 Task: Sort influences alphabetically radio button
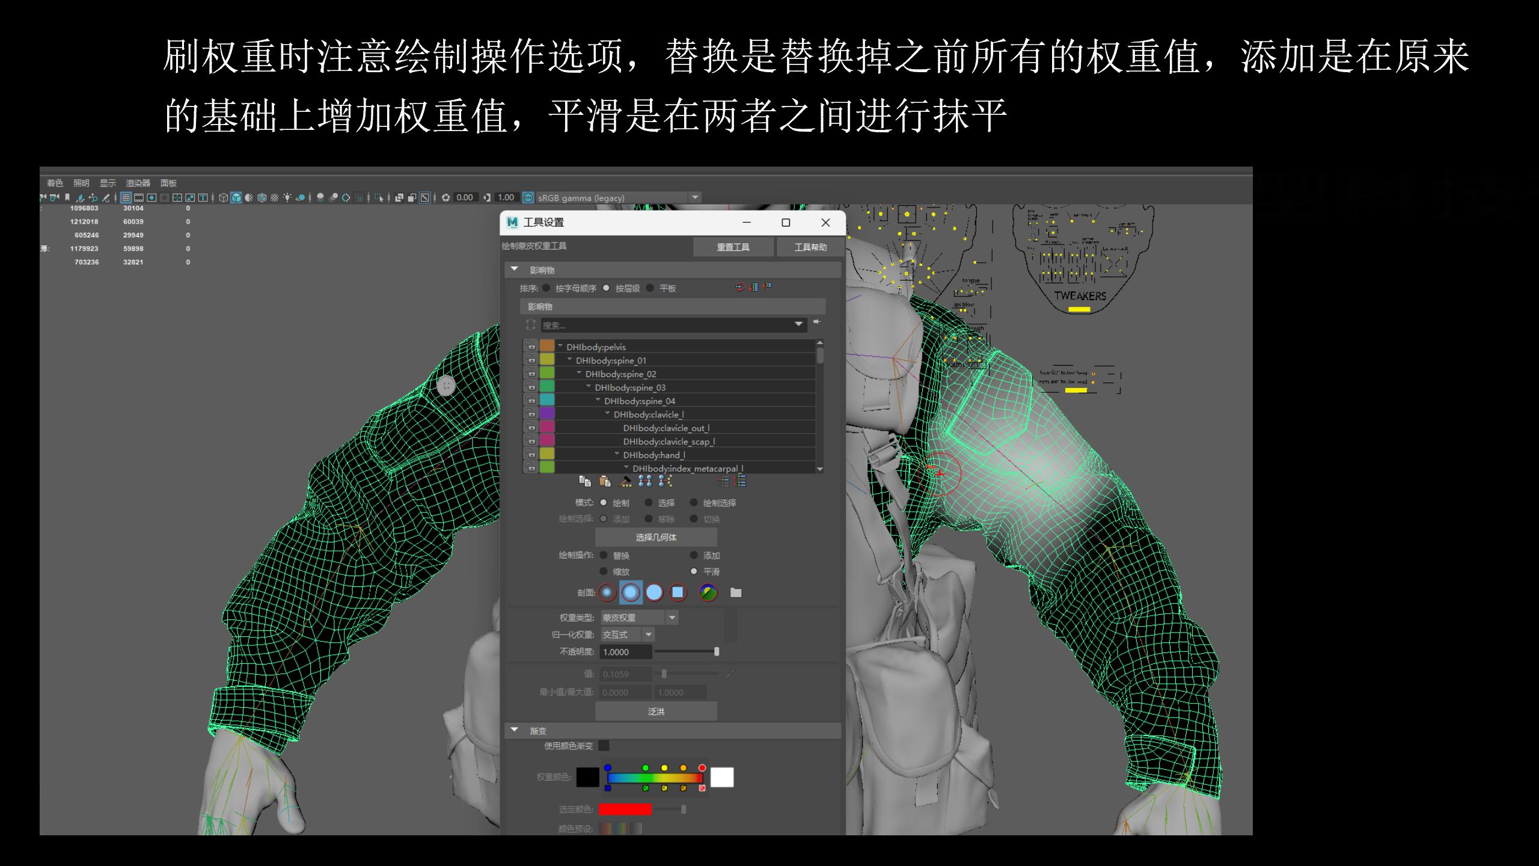pyautogui.click(x=546, y=288)
